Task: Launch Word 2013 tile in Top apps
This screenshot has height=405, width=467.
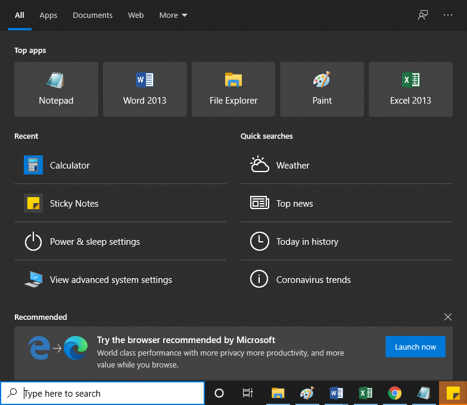Action: (145, 89)
